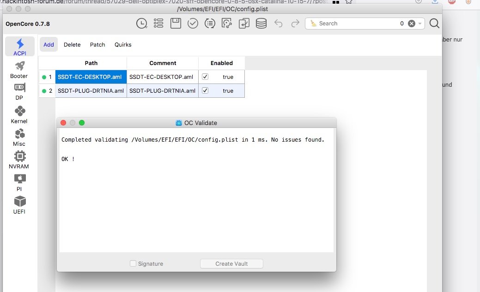This screenshot has width=480, height=292.
Task: Click the Comment column header
Action: click(163, 63)
